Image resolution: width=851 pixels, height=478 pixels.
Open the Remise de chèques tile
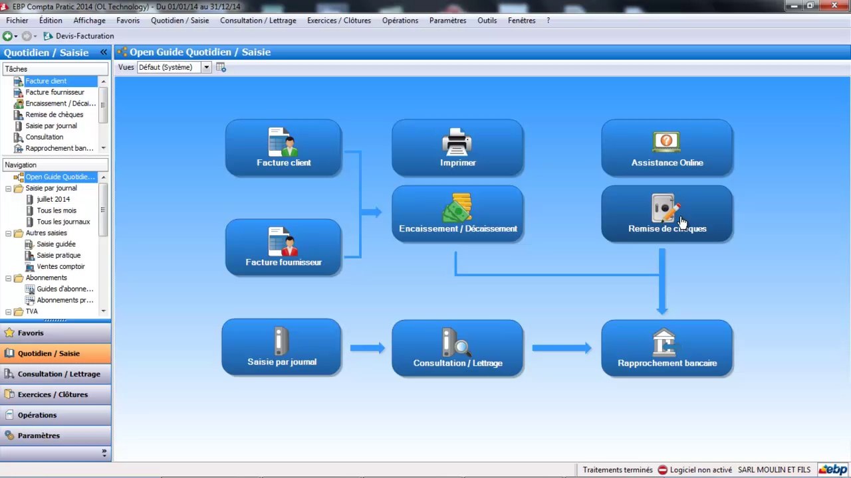click(x=667, y=214)
